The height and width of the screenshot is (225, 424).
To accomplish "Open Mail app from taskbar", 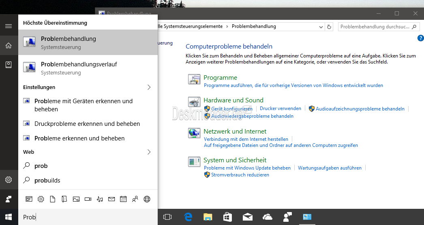I will click(247, 217).
